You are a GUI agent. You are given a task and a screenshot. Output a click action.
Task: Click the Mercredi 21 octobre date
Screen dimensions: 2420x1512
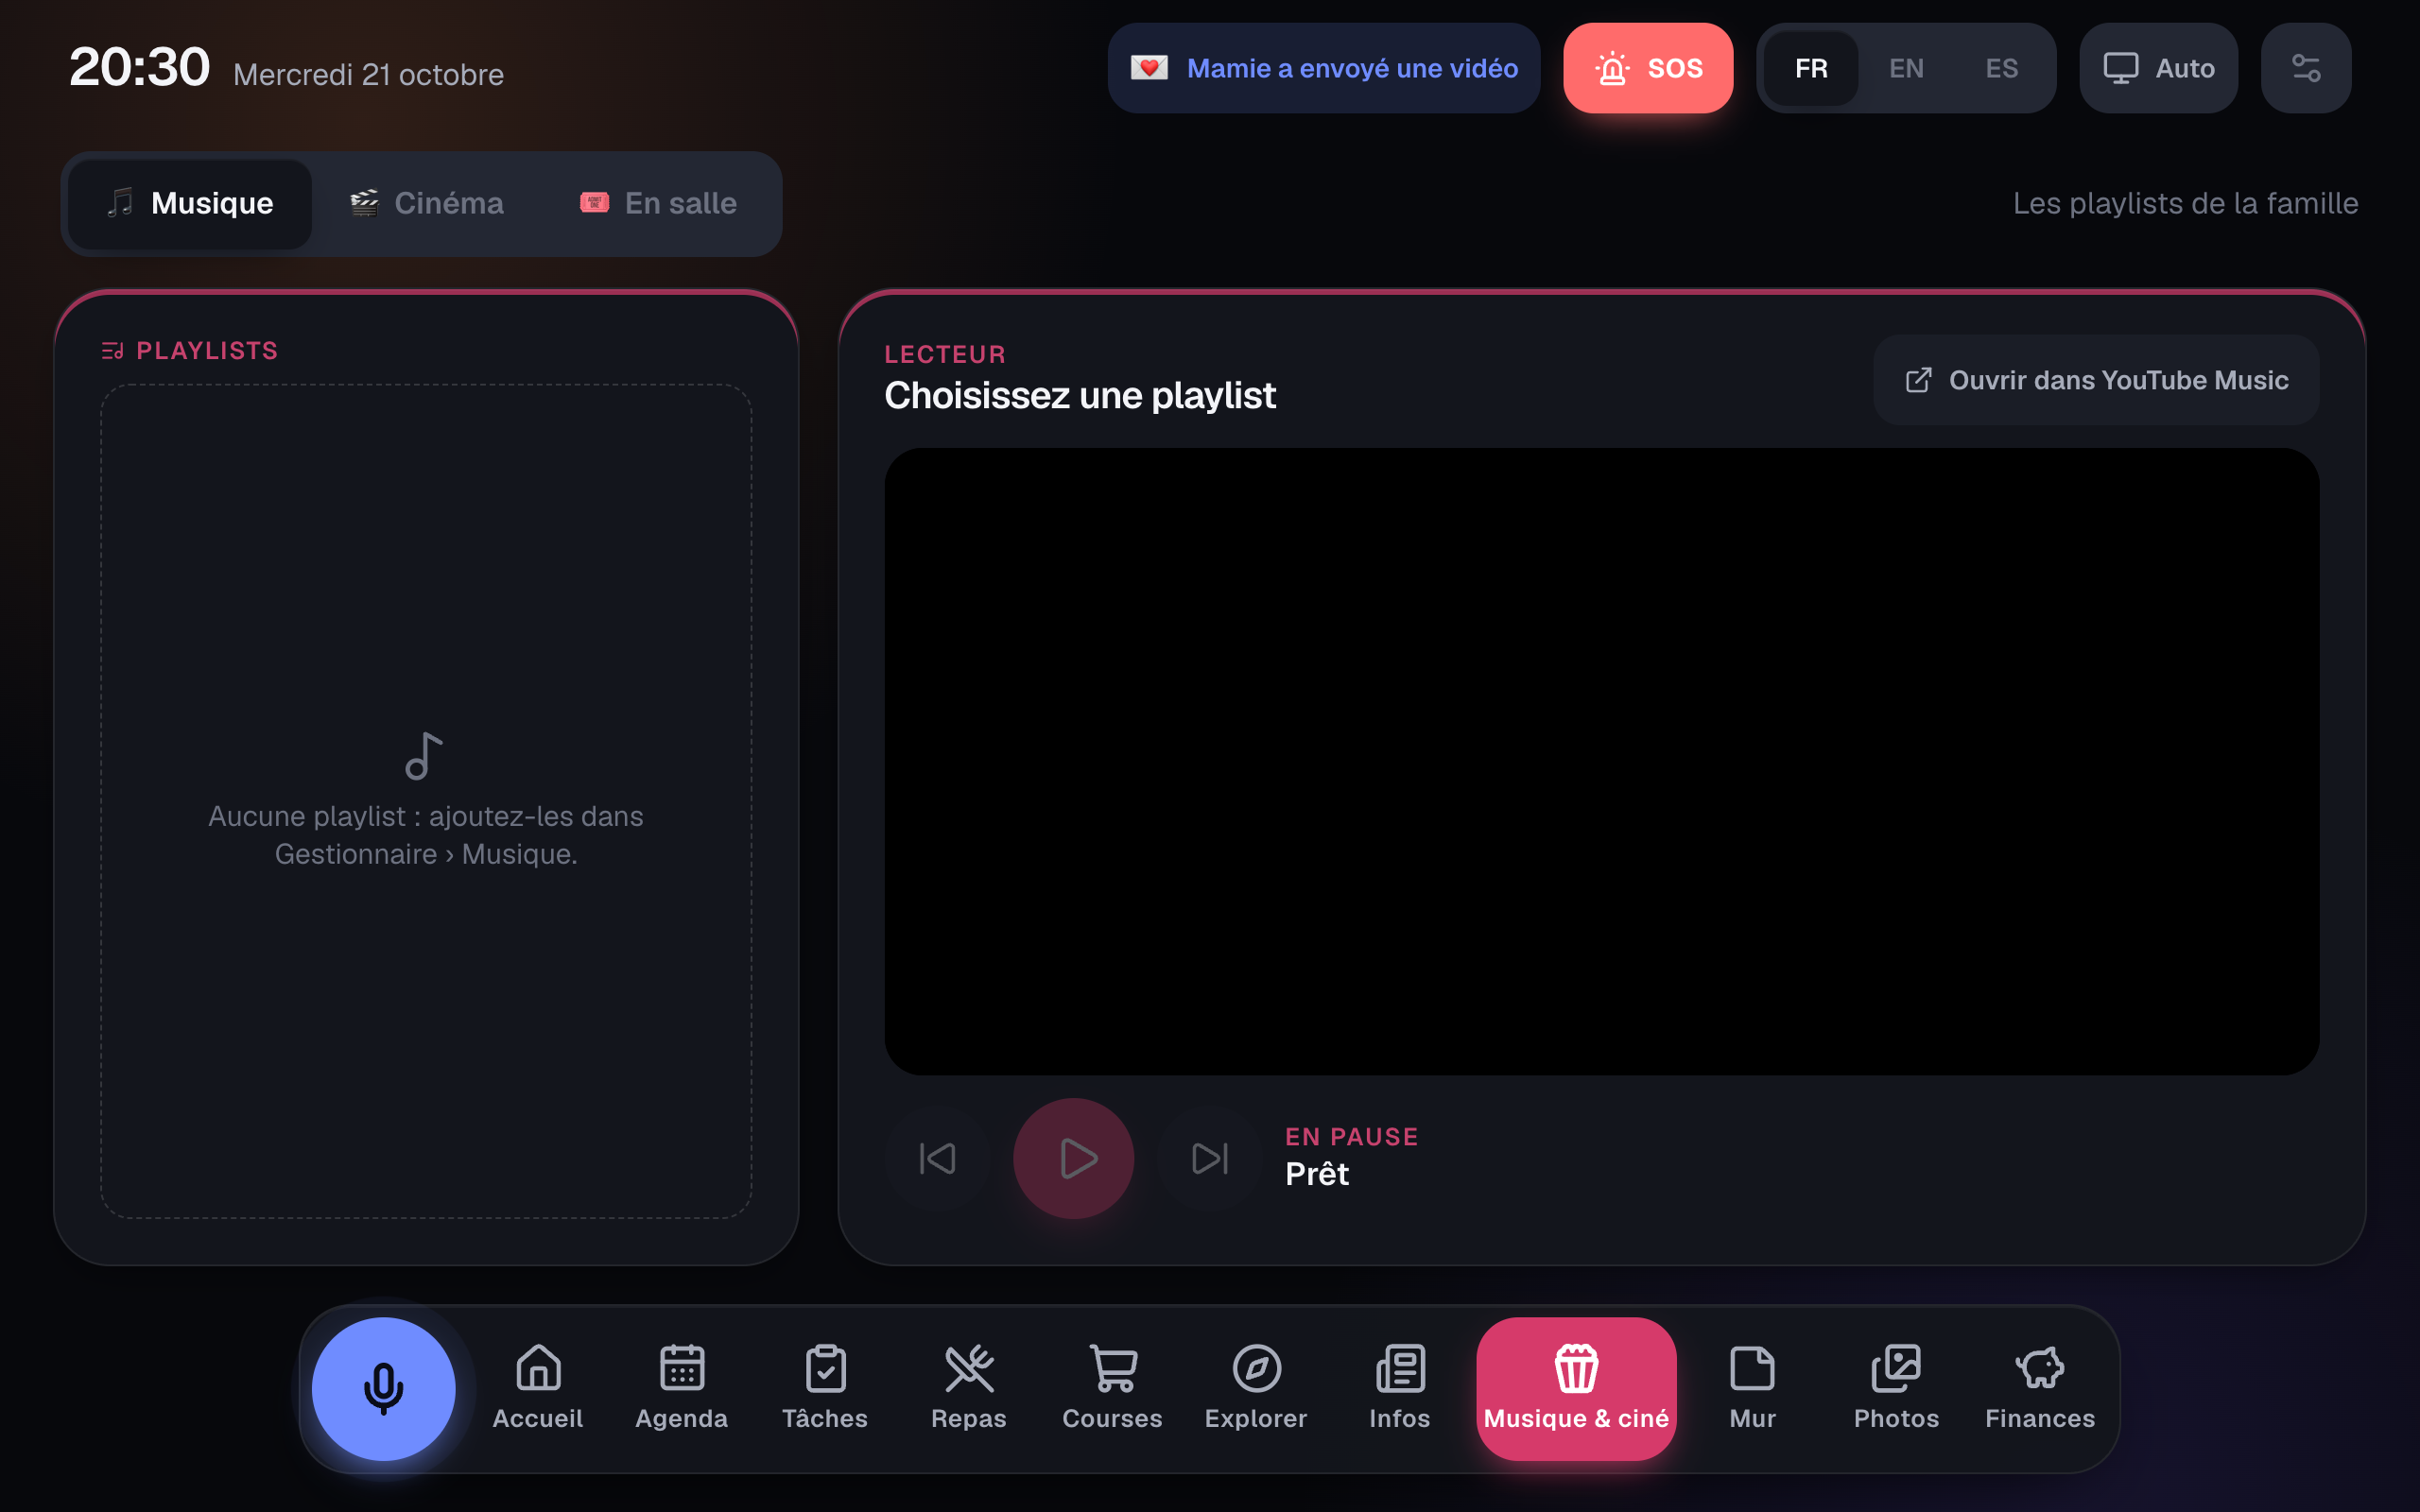pyautogui.click(x=368, y=74)
